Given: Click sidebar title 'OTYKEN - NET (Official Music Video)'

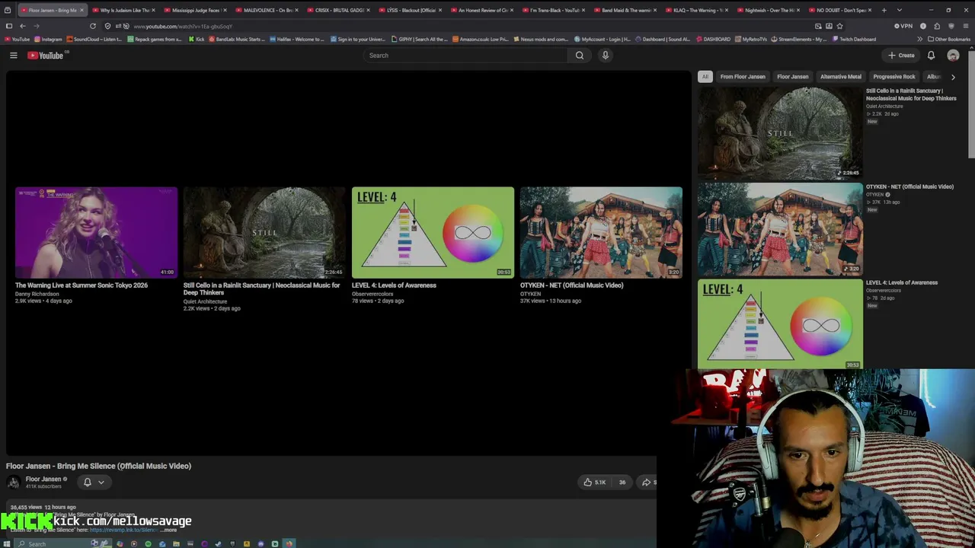Looking at the screenshot, I should [909, 186].
